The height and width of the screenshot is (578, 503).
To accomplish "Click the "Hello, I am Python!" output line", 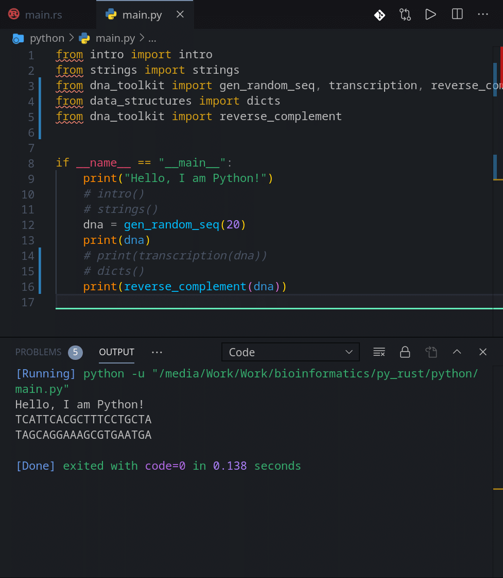I will click(x=79, y=404).
